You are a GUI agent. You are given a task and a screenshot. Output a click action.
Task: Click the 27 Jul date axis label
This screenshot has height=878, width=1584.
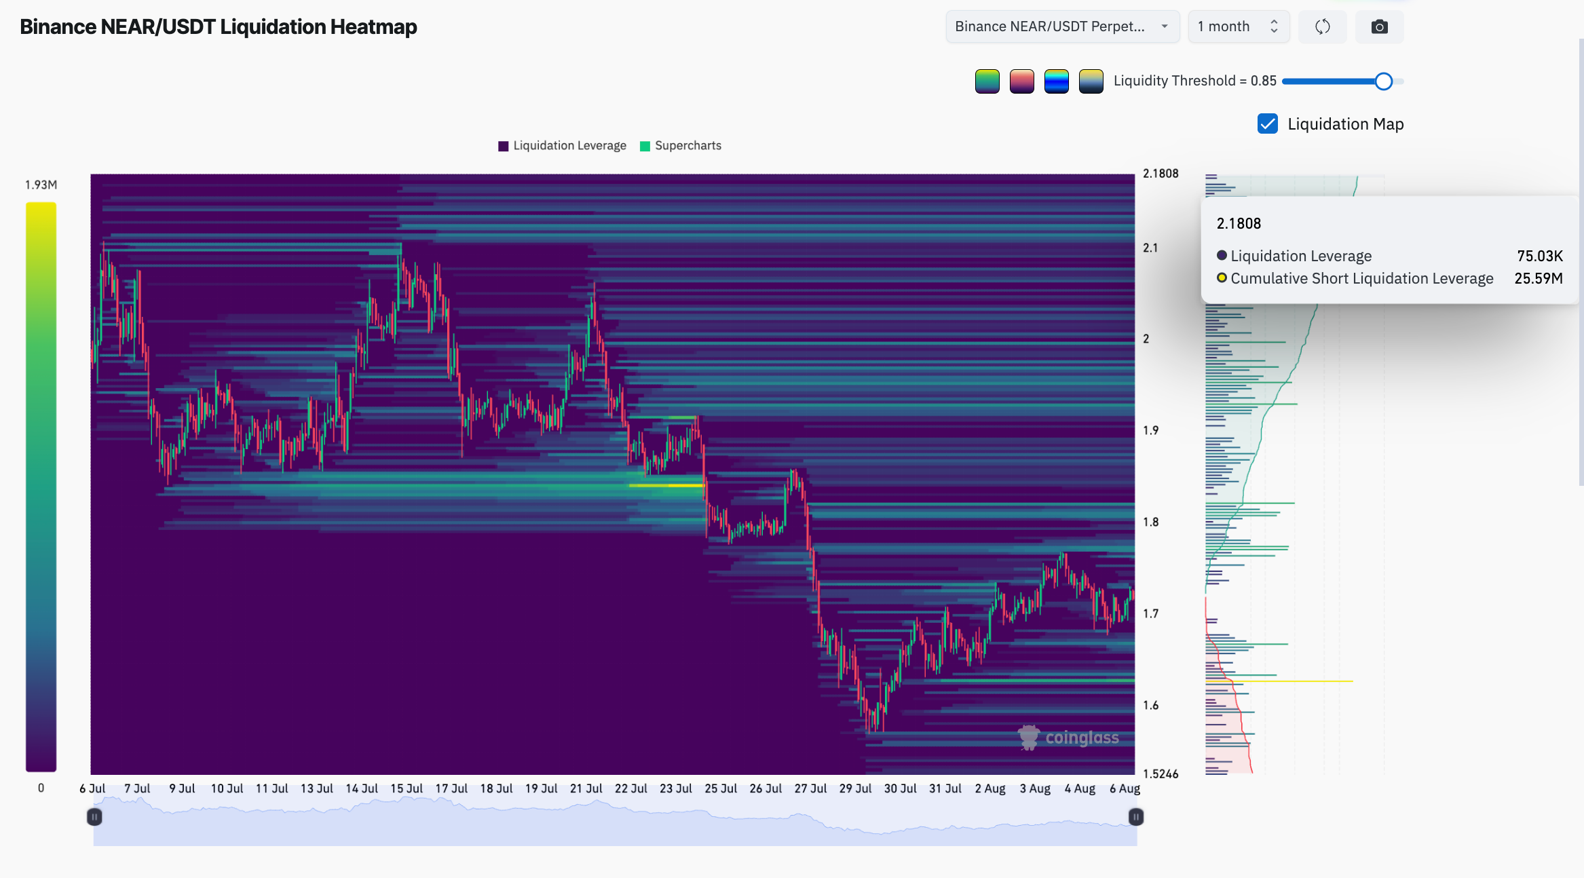[x=810, y=788]
